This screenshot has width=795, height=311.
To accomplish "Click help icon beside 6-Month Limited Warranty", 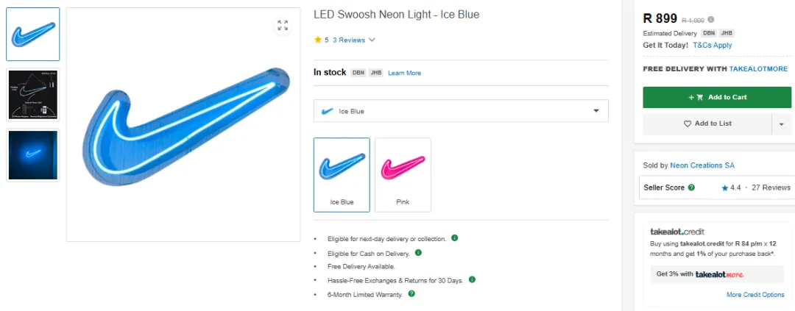I will coord(411,293).
